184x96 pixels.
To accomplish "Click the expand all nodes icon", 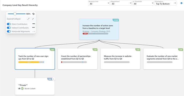I will pos(28,19).
